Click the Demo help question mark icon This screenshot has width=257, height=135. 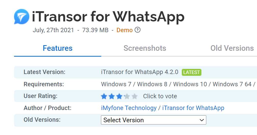(x=138, y=30)
